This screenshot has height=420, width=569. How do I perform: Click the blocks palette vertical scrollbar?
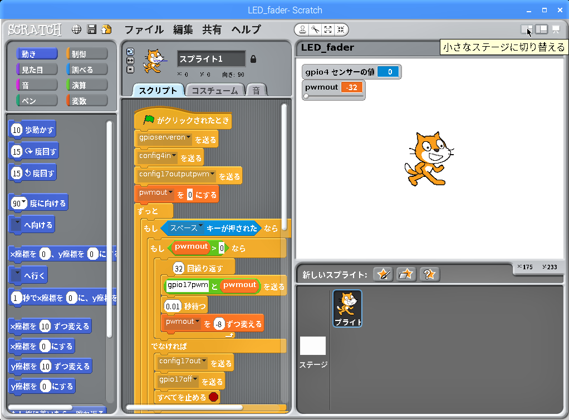109,229
